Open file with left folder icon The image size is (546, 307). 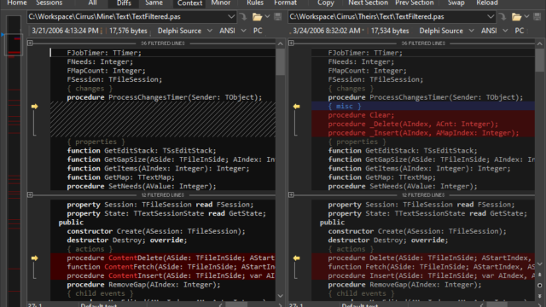point(257,17)
